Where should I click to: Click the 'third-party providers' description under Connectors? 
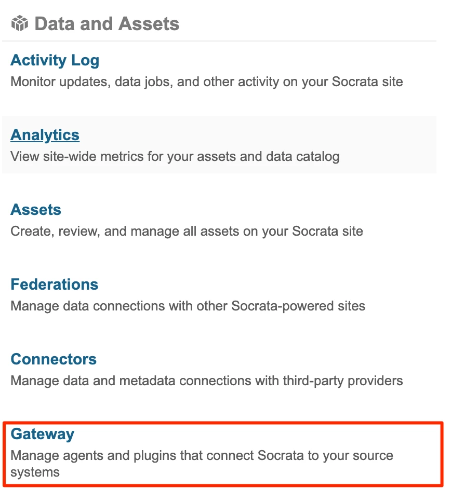(x=342, y=381)
